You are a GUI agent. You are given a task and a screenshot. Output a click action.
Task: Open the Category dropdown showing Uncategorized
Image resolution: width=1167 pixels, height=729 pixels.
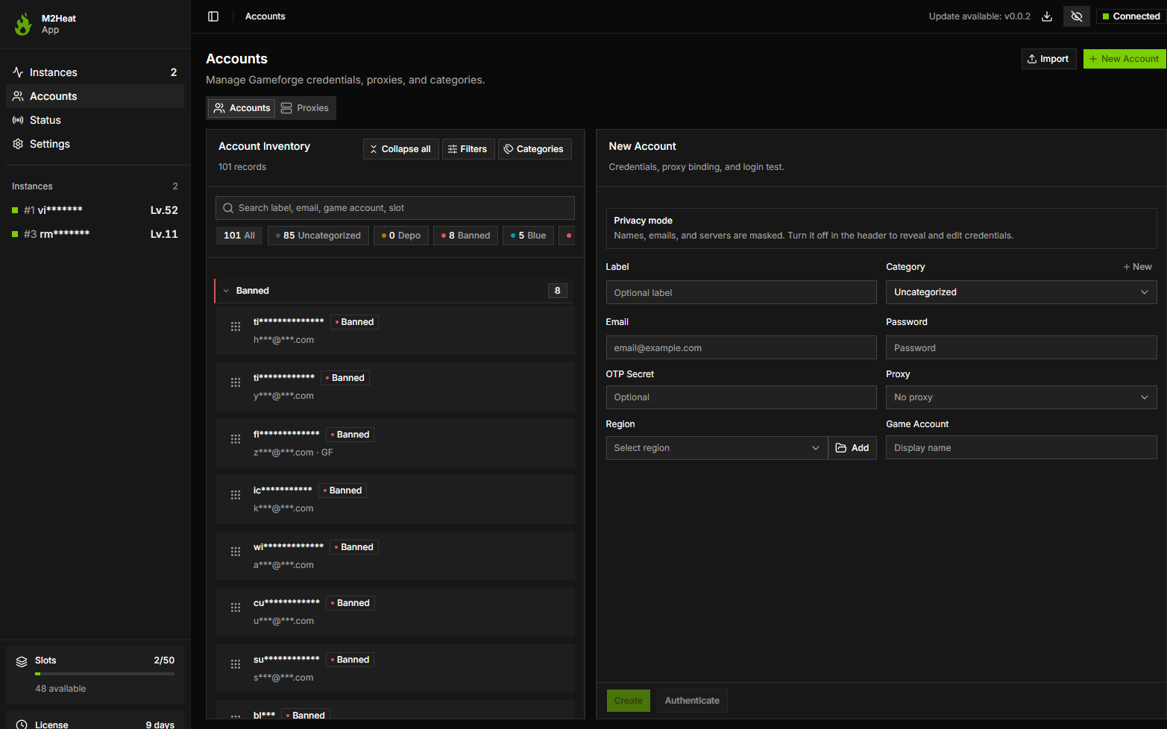(x=1022, y=292)
